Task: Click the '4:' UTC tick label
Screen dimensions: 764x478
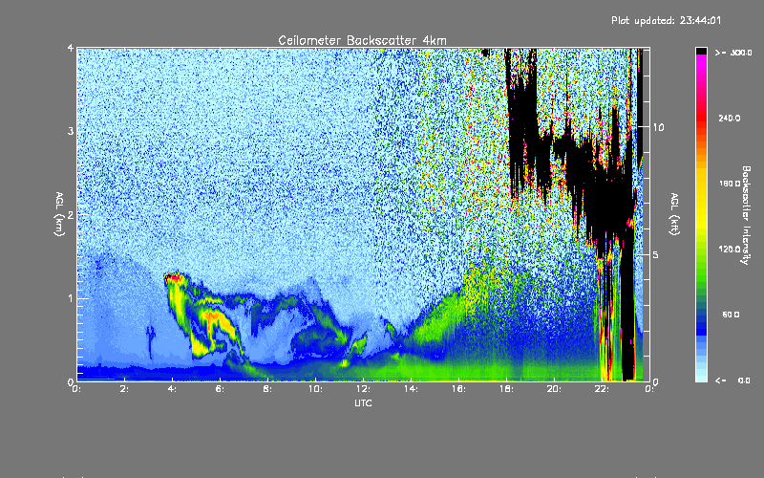Action: (173, 389)
